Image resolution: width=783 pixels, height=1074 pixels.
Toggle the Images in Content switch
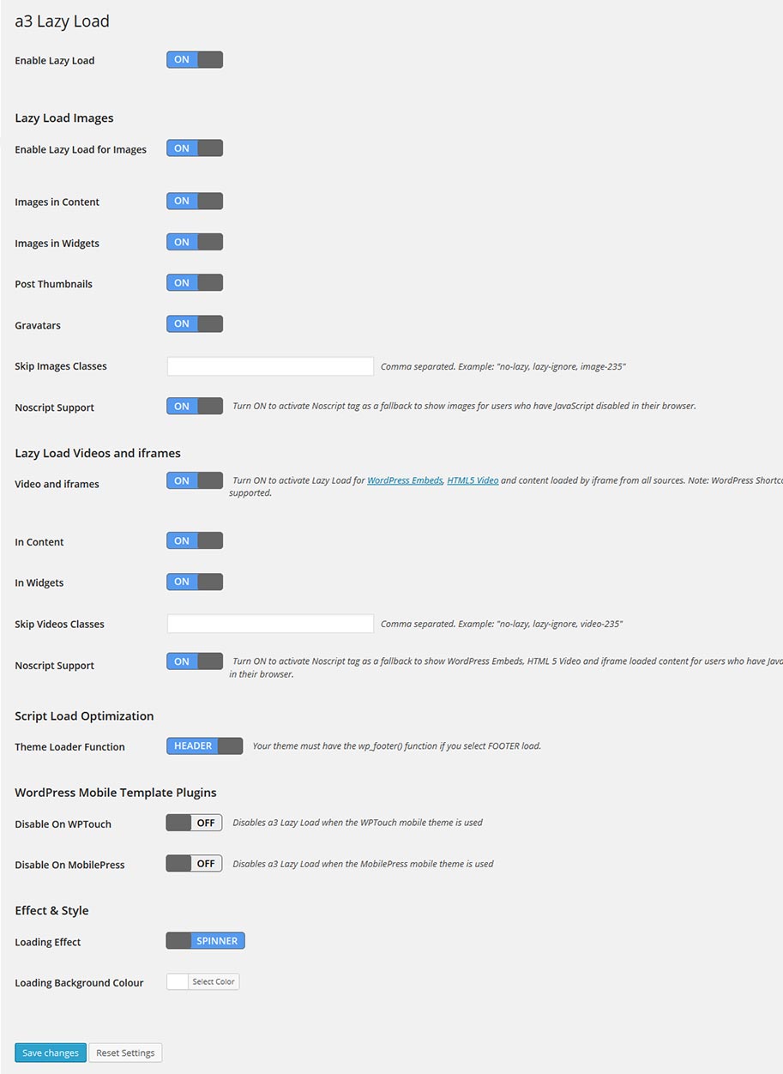195,202
